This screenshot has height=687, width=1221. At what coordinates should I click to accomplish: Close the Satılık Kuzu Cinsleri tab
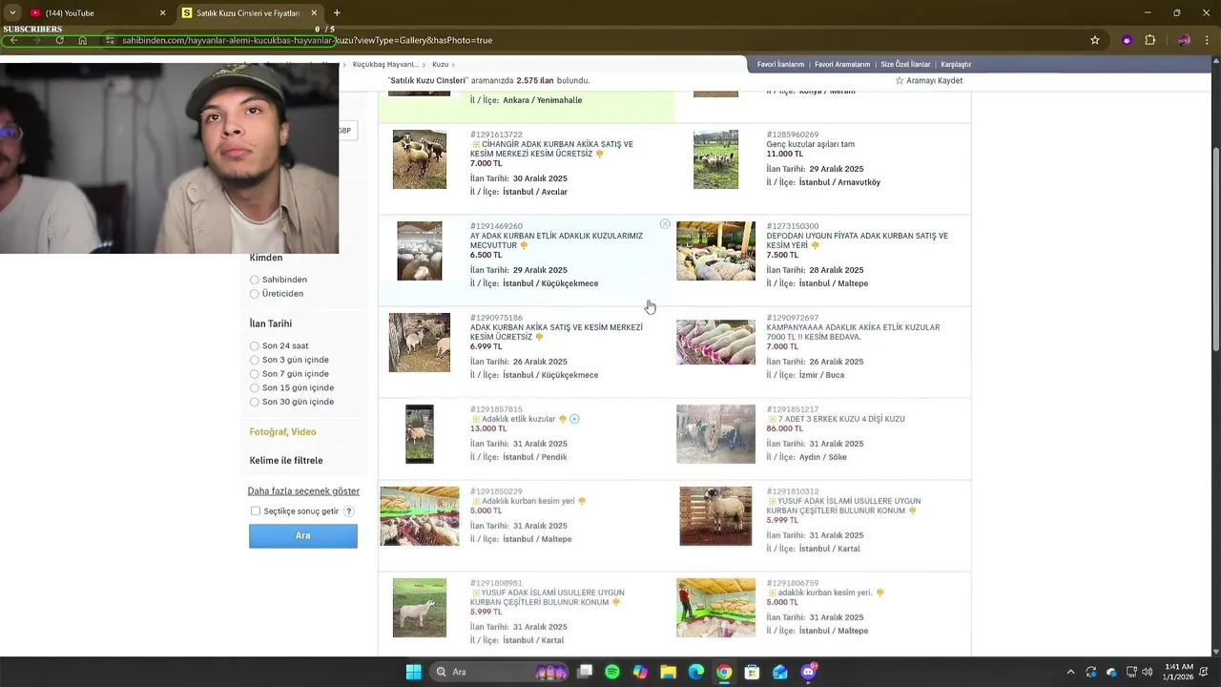[314, 13]
